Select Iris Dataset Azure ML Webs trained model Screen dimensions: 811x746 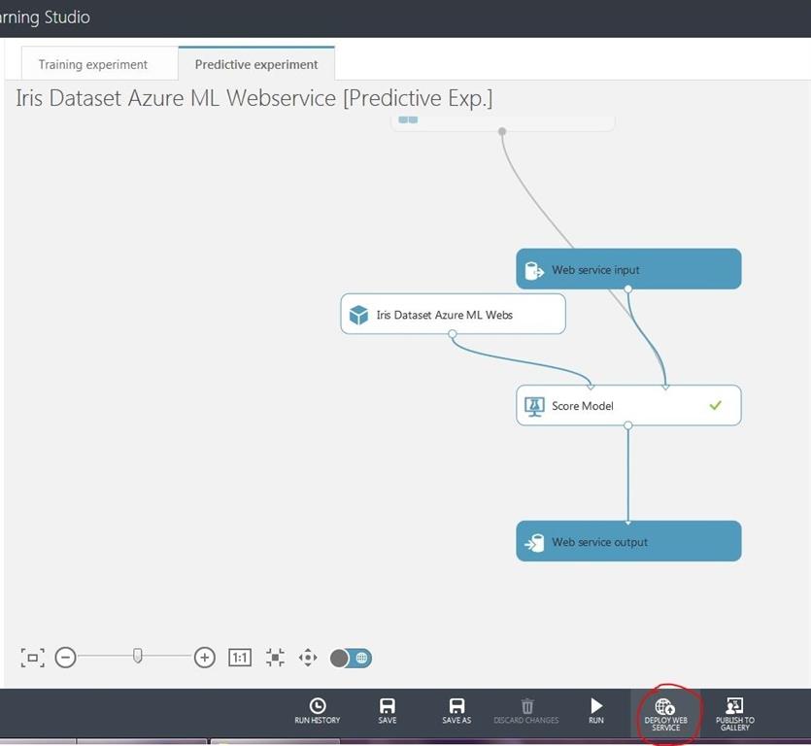(x=453, y=314)
